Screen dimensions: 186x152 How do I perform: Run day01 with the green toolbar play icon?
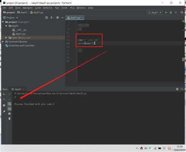click(166, 13)
